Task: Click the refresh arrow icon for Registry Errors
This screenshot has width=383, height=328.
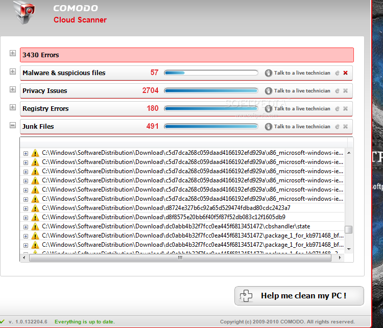Action: pyautogui.click(x=338, y=108)
